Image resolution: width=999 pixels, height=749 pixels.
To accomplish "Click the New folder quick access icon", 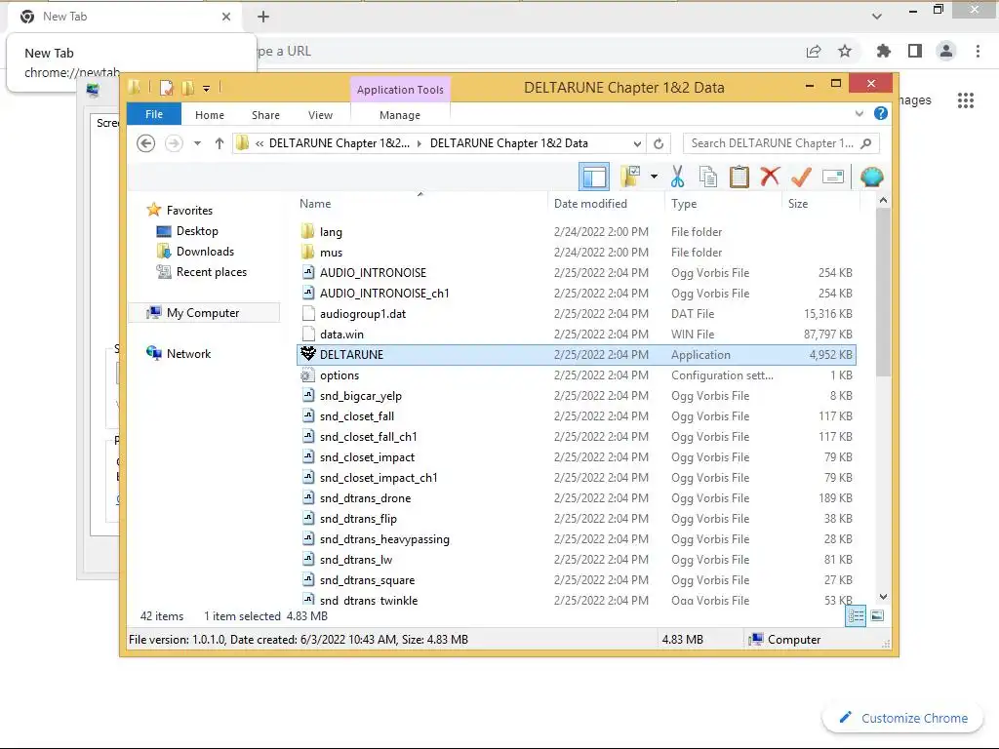I will coord(188,88).
